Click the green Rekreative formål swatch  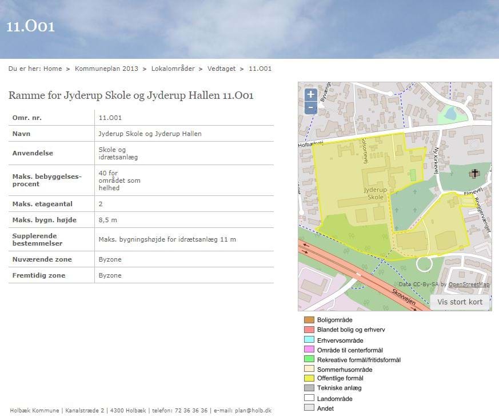pyautogui.click(x=309, y=359)
